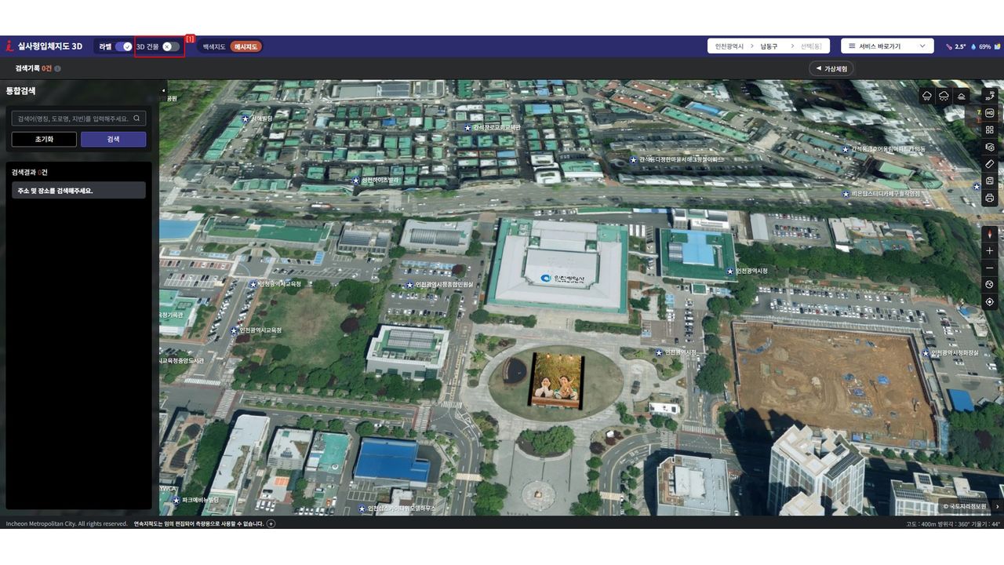Click the 초기화 reset button
Viewport: 1004px width, 565px height.
[x=44, y=139]
